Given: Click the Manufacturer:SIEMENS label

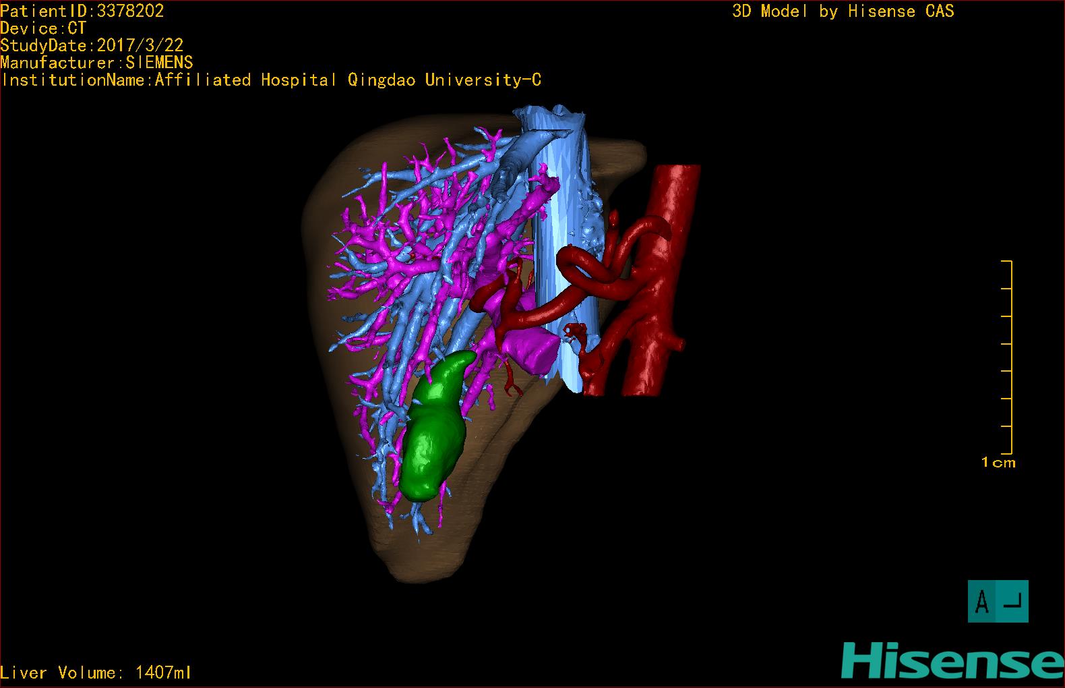Looking at the screenshot, I should click(97, 63).
